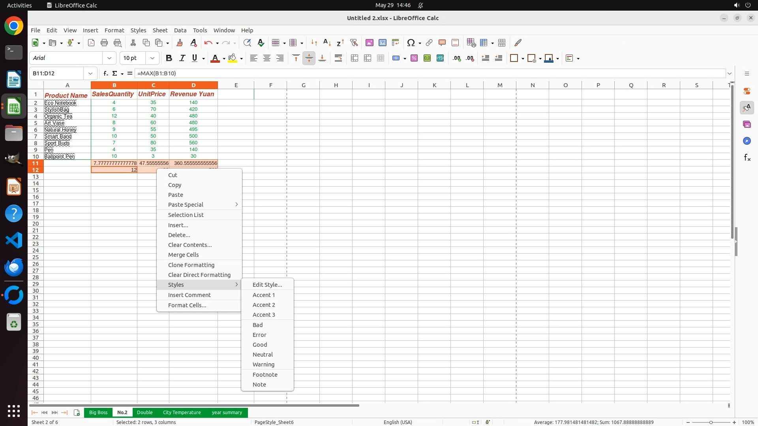758x426 pixels.
Task: Click the Sheet menu in menu bar
Action: [160, 30]
